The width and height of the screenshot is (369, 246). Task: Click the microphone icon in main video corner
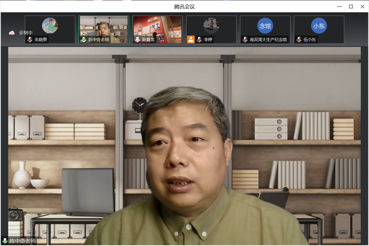(x=5, y=241)
